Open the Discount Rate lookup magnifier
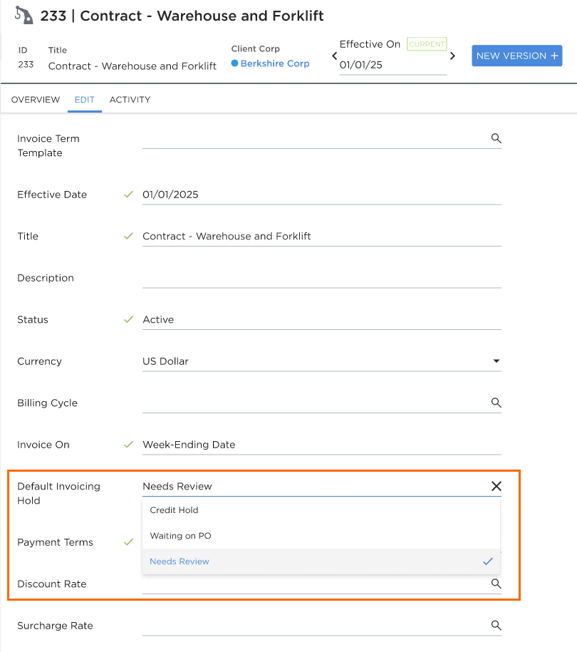 click(496, 584)
